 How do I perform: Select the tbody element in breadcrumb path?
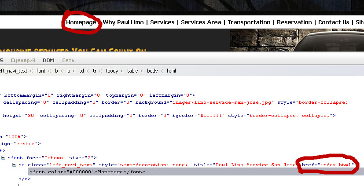(x=112, y=71)
